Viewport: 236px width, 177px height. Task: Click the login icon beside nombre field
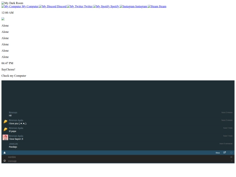coord(231,157)
